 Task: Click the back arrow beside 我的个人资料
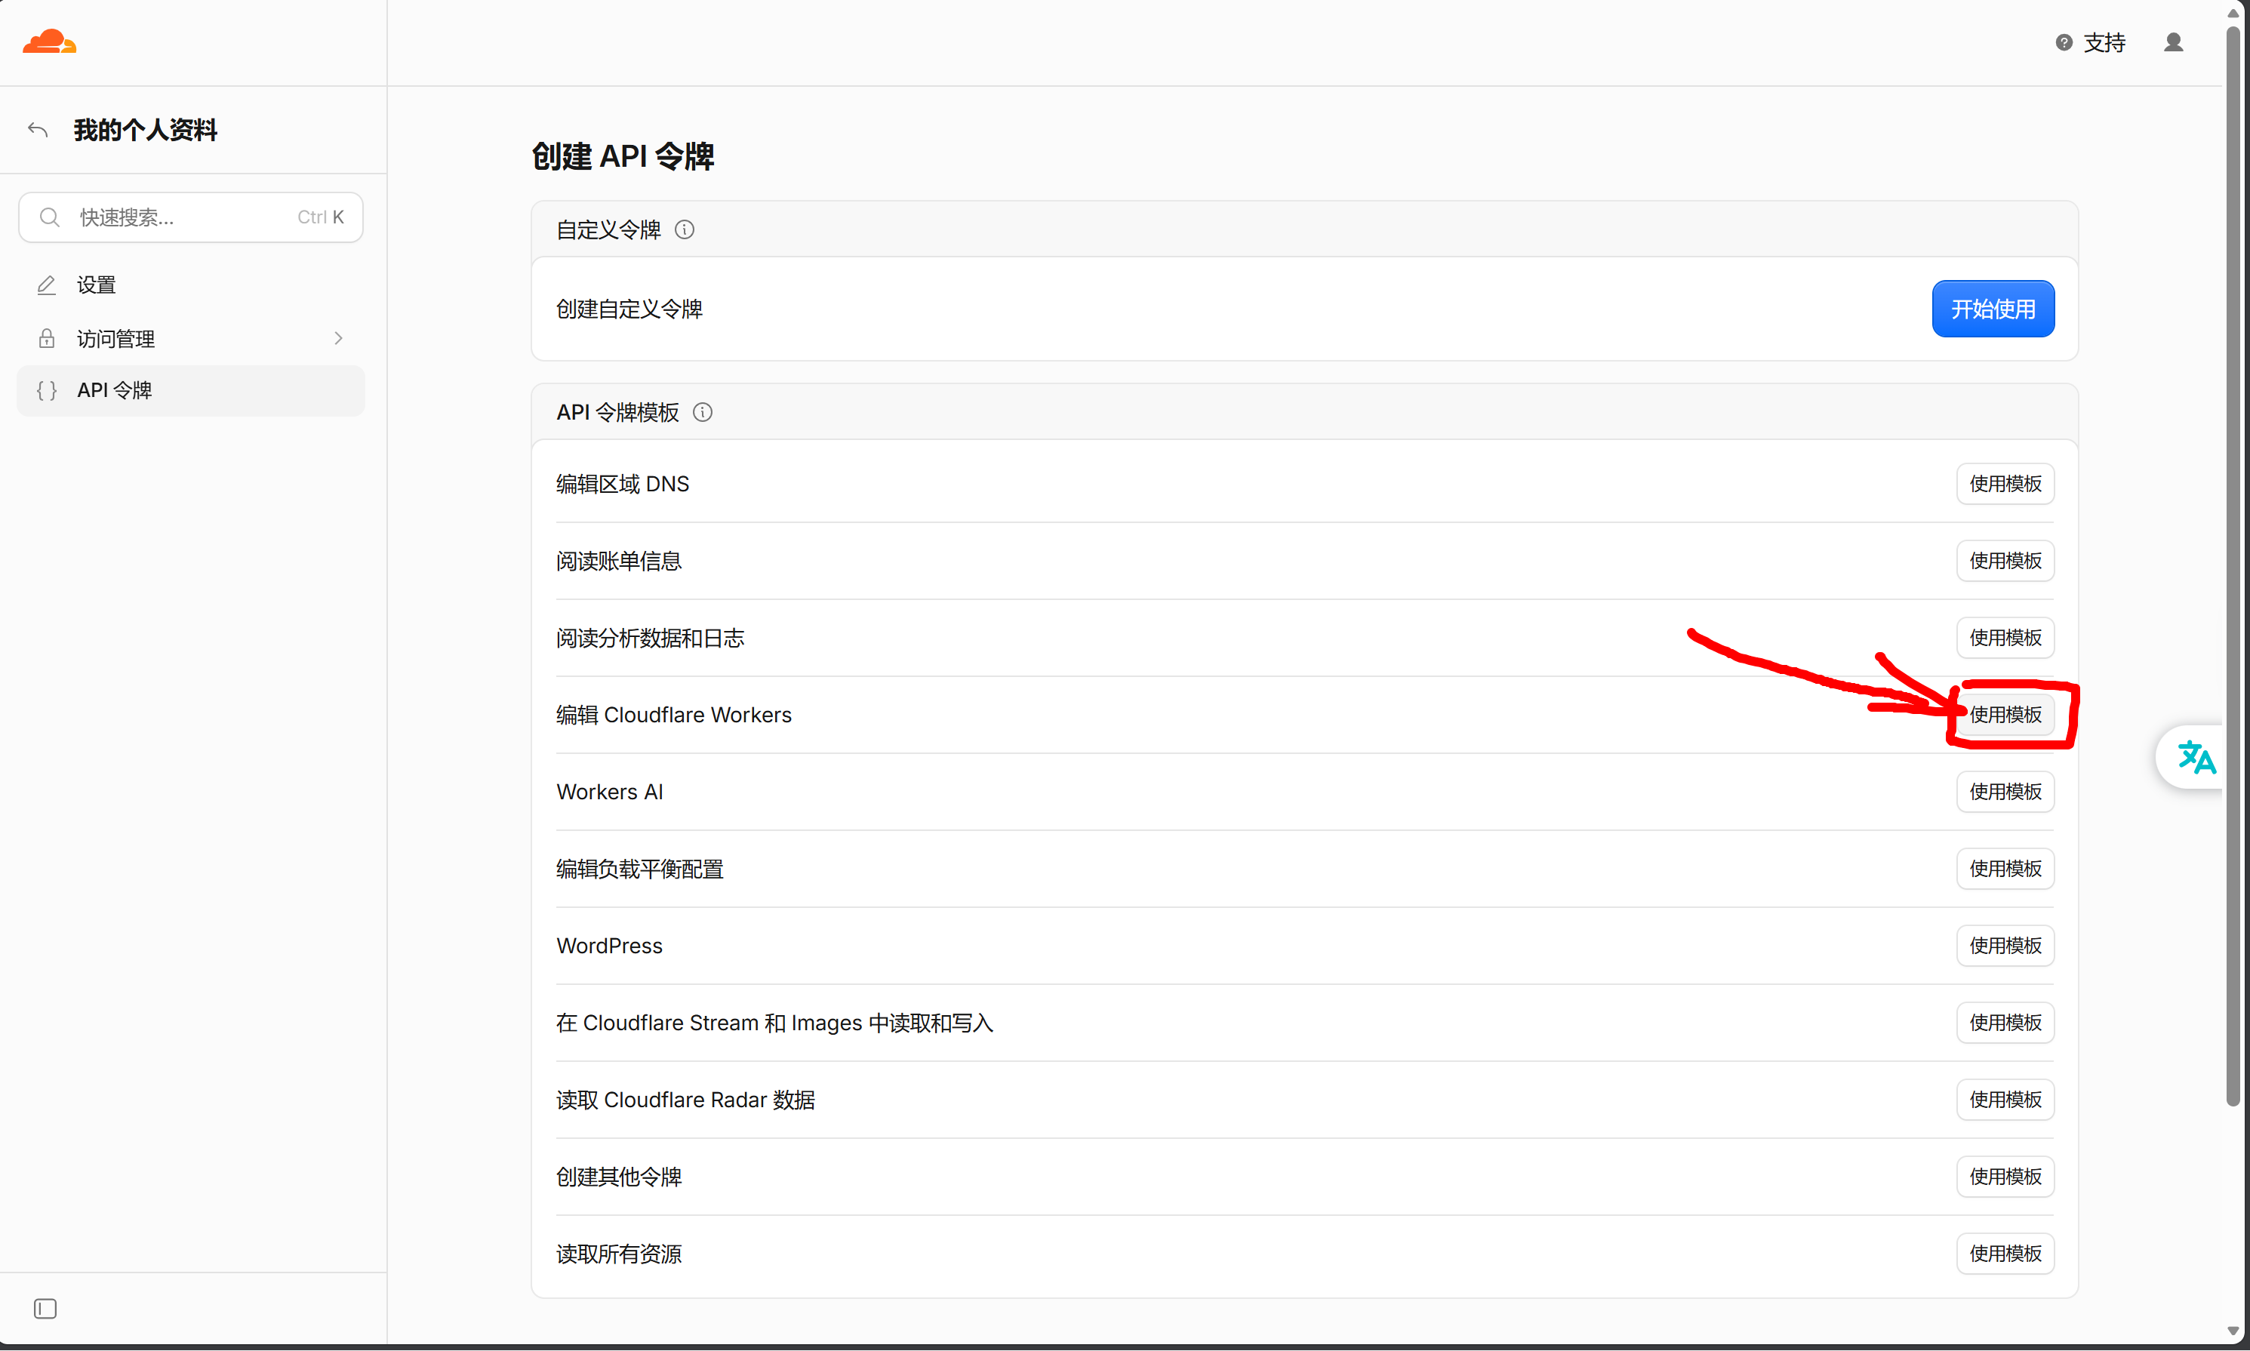(37, 130)
